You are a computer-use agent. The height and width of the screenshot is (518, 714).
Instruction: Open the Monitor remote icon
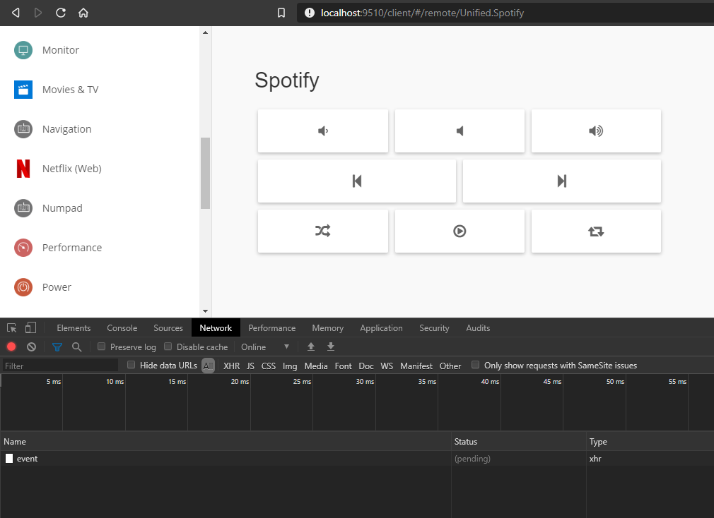click(x=23, y=50)
